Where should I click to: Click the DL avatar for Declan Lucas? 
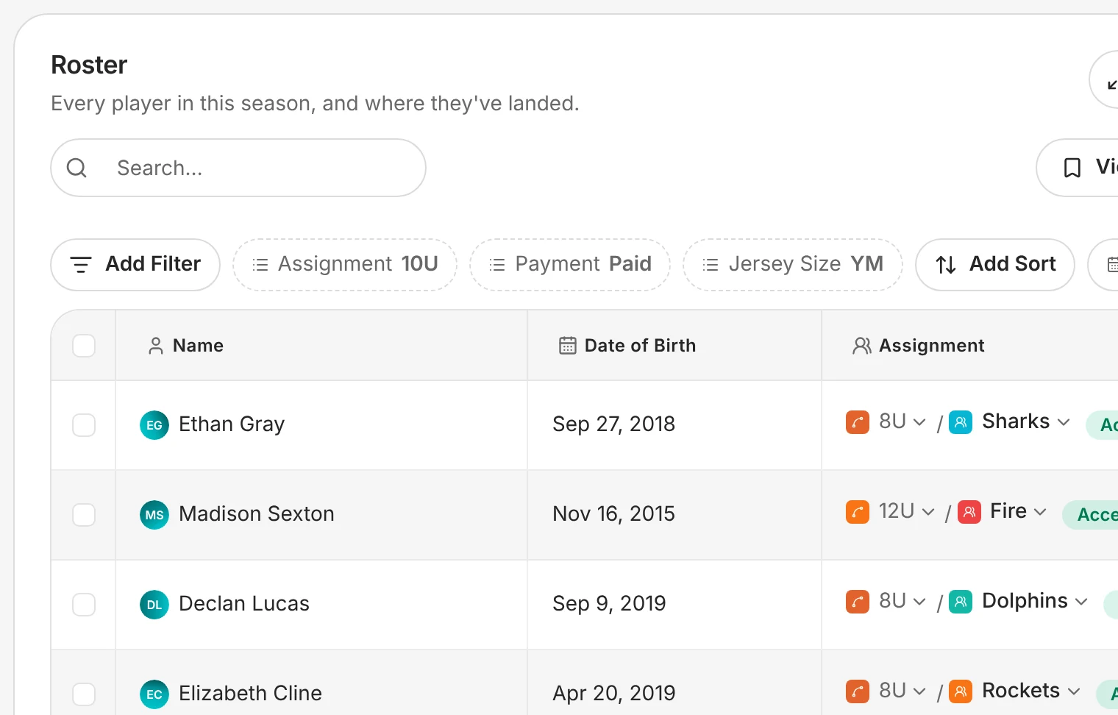pyautogui.click(x=154, y=605)
